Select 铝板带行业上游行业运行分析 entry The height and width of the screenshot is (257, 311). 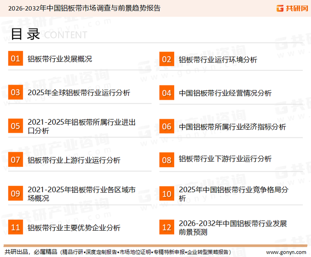pos(74,160)
